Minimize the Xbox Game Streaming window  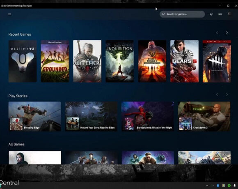220,6
